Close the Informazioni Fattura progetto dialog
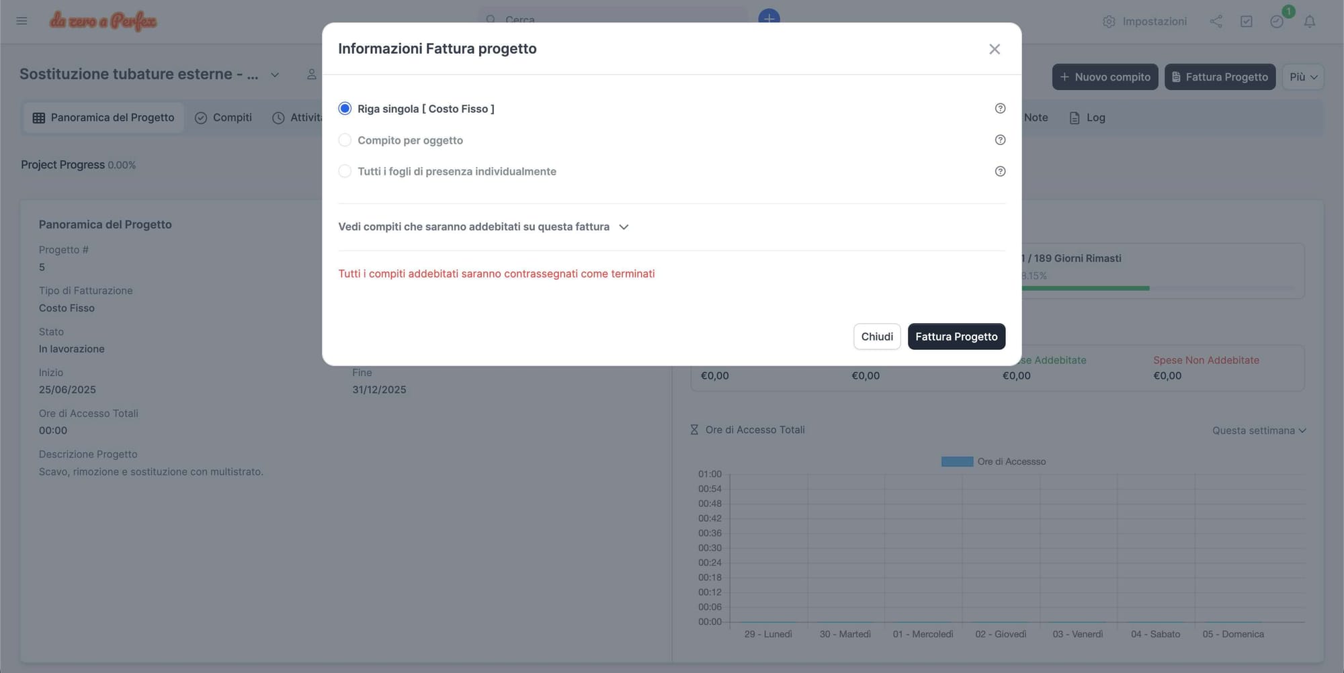 [x=994, y=49]
